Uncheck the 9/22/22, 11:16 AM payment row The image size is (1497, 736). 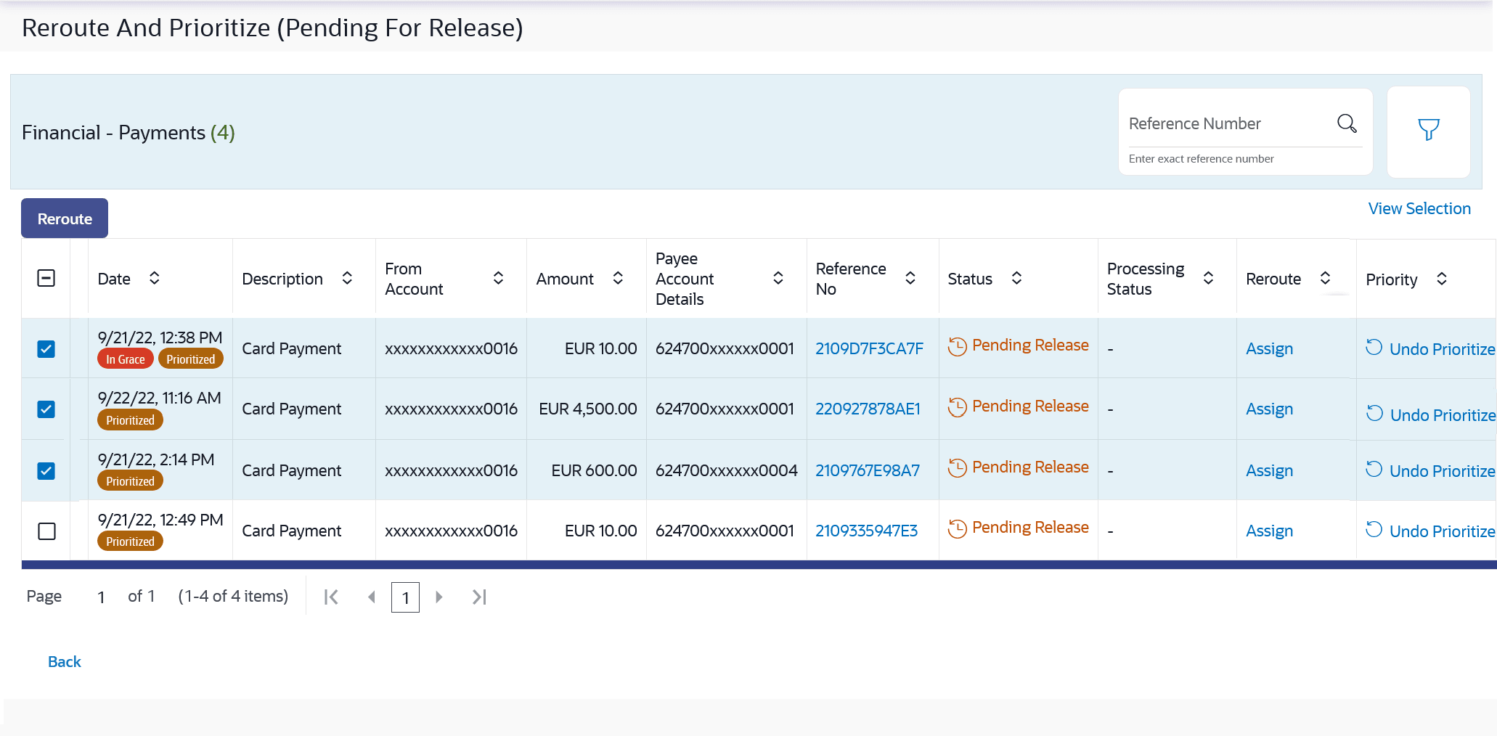pos(46,409)
